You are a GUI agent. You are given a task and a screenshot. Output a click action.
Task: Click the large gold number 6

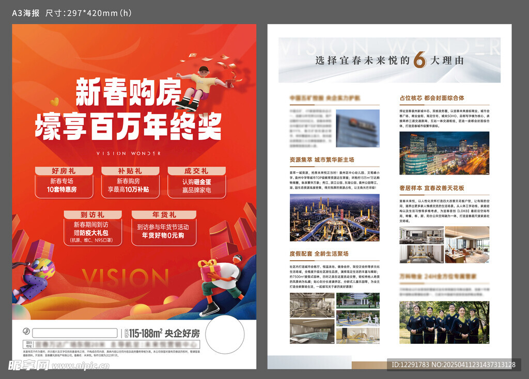pyautogui.click(x=420, y=60)
